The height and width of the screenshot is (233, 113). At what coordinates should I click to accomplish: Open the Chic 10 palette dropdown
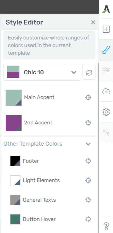tap(42, 72)
